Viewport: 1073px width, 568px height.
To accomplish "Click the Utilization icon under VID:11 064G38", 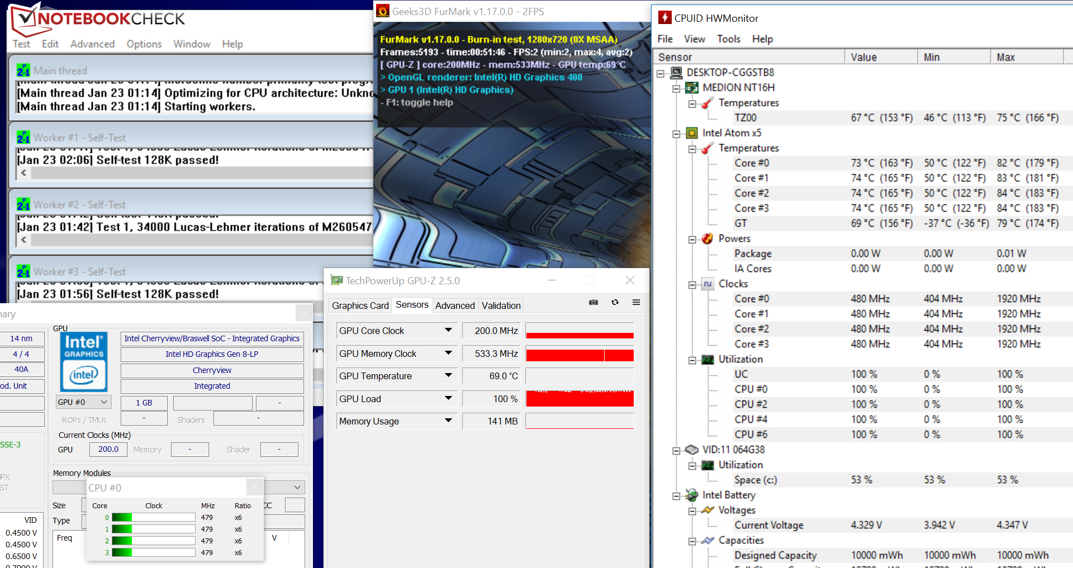I will click(x=708, y=465).
